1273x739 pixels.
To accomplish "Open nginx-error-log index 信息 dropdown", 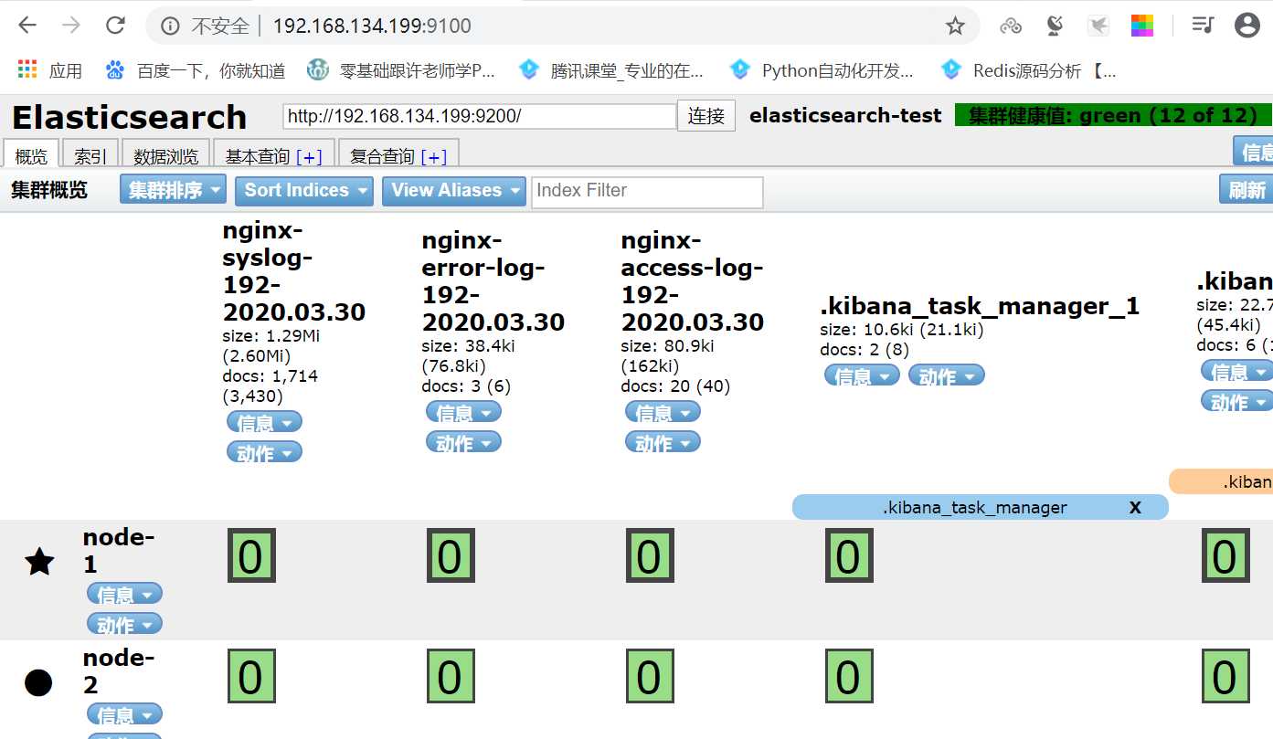I will click(x=463, y=412).
